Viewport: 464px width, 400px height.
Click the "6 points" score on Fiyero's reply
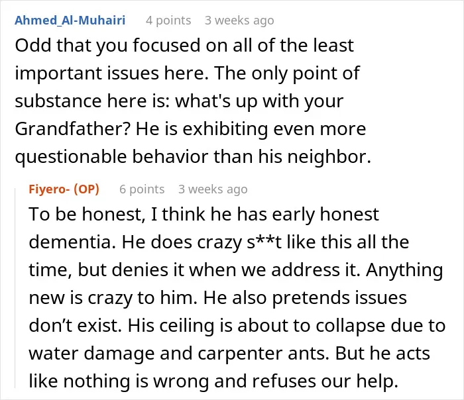pyautogui.click(x=142, y=189)
